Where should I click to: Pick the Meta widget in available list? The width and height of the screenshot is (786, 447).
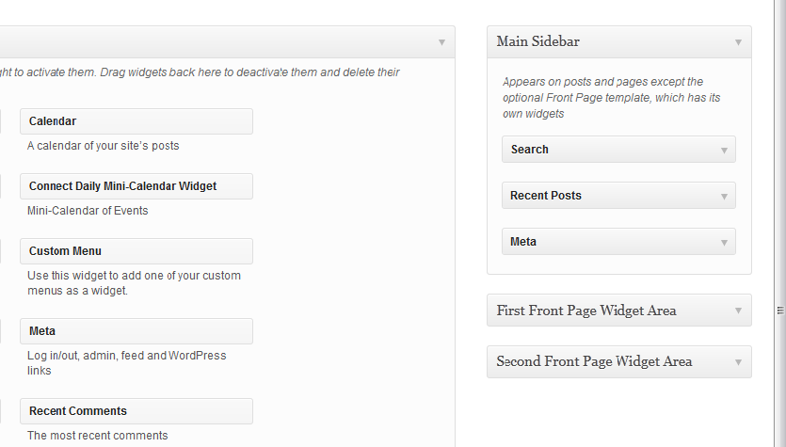coord(136,331)
